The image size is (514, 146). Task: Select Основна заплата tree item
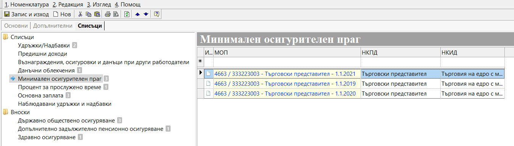point(41,96)
